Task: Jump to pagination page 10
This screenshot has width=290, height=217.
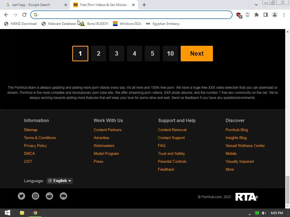Action: (170, 53)
